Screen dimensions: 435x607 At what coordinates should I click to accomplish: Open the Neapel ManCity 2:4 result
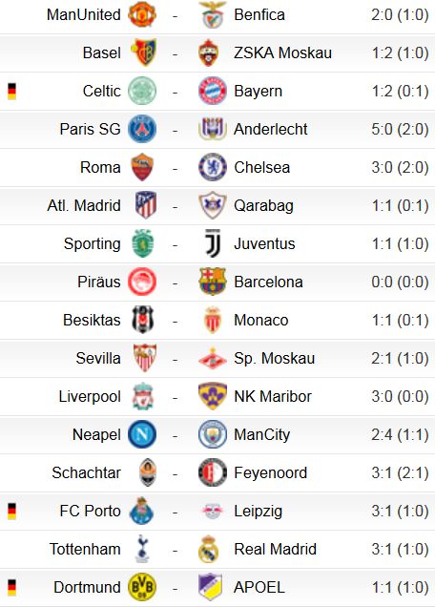click(x=400, y=434)
